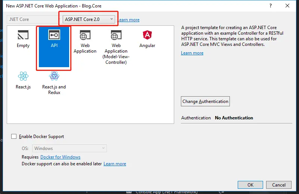Screen dimensions: 299x194
Task: Select the React.js and Redux template
Action: click(54, 83)
